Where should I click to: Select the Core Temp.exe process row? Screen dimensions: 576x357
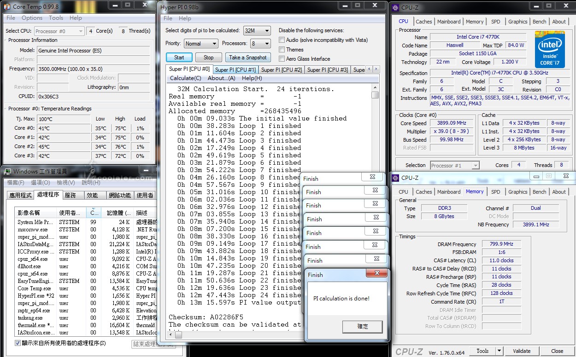coord(85,288)
